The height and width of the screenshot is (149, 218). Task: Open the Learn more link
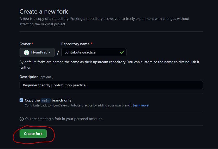[141, 105]
